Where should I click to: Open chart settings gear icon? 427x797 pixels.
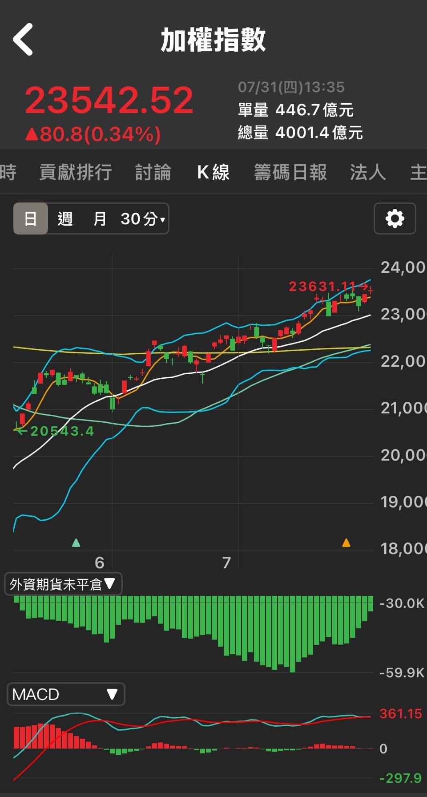[x=395, y=218]
